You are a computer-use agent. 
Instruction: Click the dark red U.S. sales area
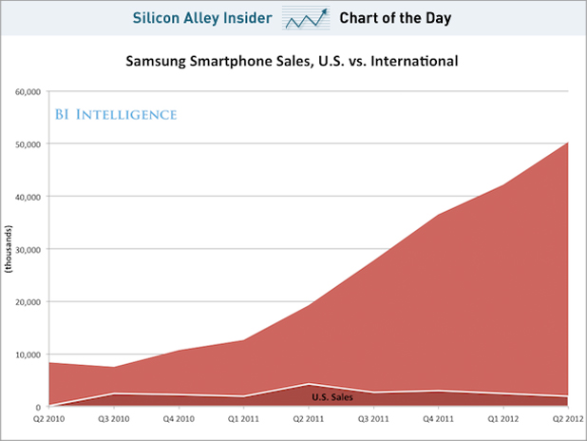pyautogui.click(x=237, y=401)
